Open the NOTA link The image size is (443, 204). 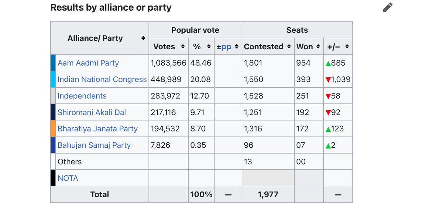click(x=68, y=178)
